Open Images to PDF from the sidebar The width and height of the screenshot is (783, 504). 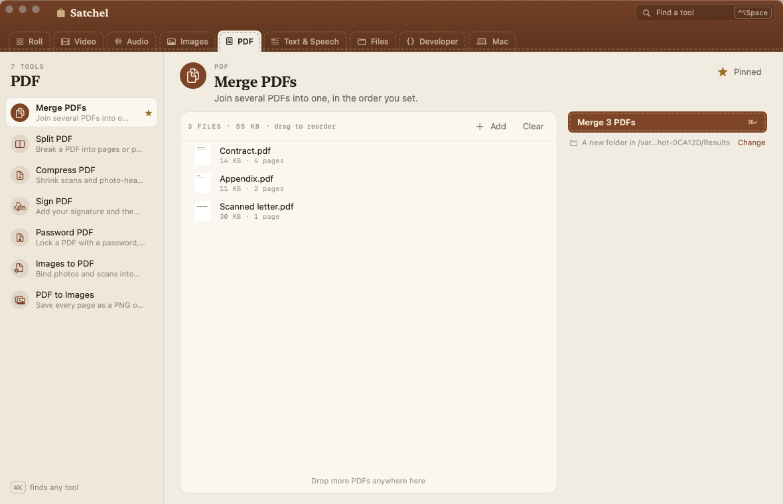[82, 269]
